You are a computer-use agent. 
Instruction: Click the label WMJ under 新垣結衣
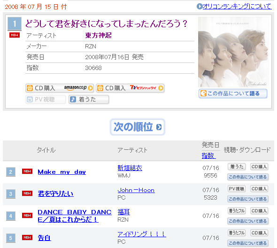124,176
